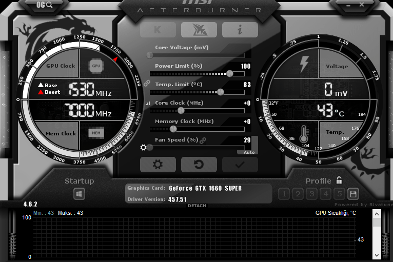Image resolution: width=393 pixels, height=262 pixels.
Task: Click the Temp. Limit value 83
Action: [x=247, y=85]
